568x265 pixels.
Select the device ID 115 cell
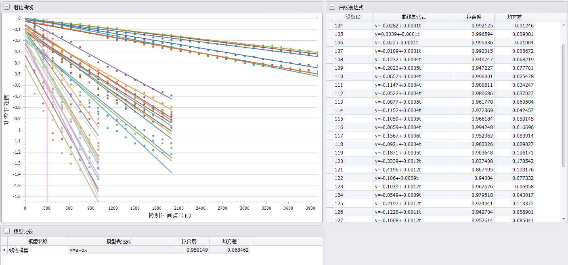tap(353, 119)
